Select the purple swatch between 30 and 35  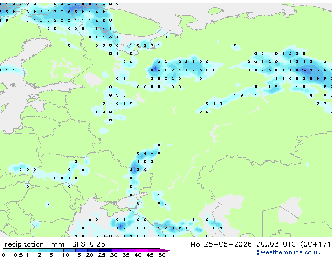tap(117, 250)
